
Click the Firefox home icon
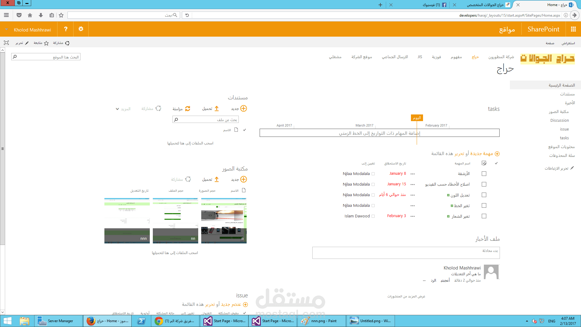point(30,15)
